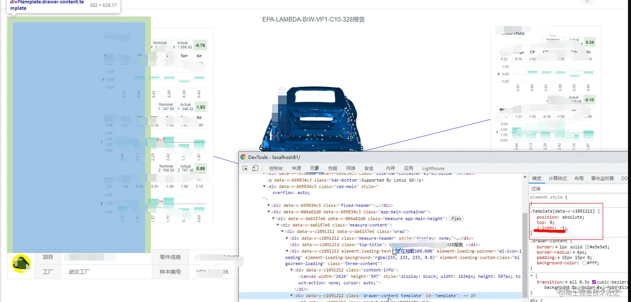
Task: Click the DevTools - localhost:81/ window title
Action: pos(274,157)
